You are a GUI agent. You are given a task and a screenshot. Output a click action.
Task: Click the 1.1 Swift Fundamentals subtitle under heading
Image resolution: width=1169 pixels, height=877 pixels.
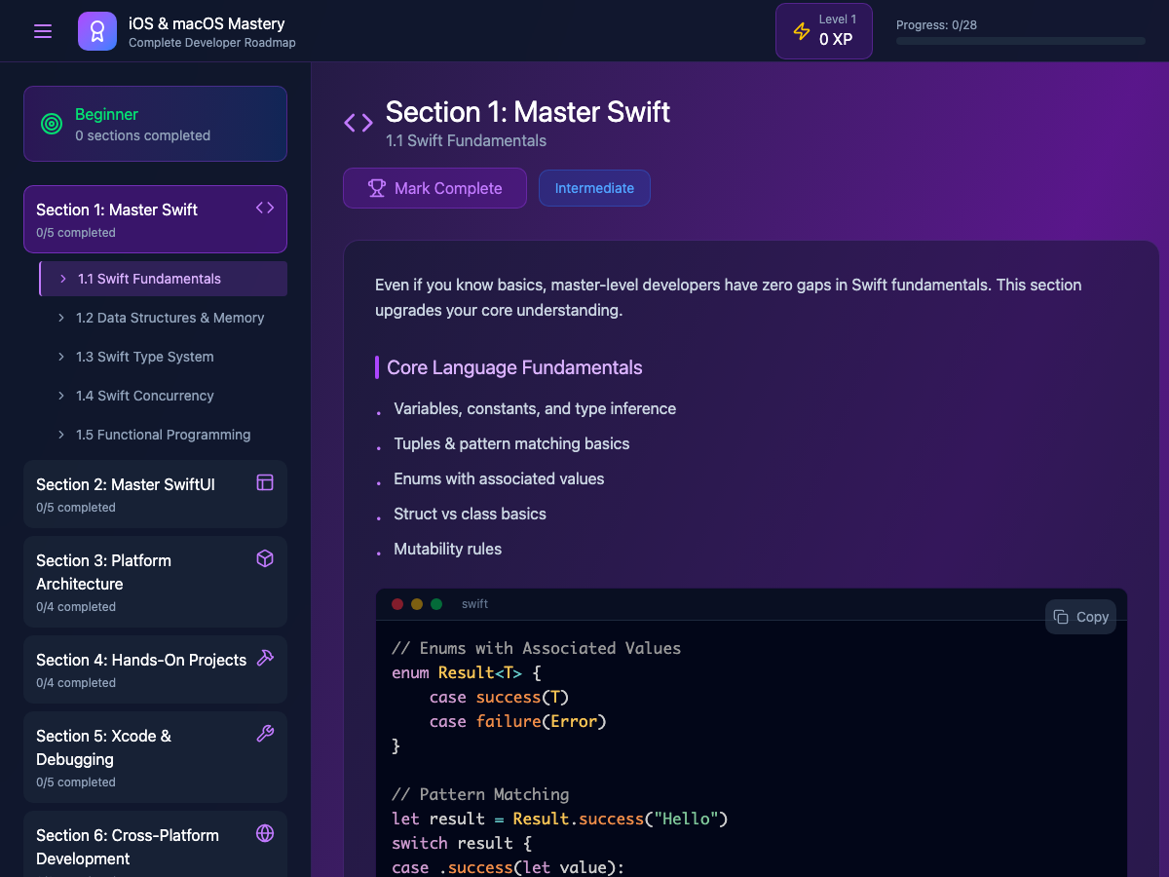[466, 140]
